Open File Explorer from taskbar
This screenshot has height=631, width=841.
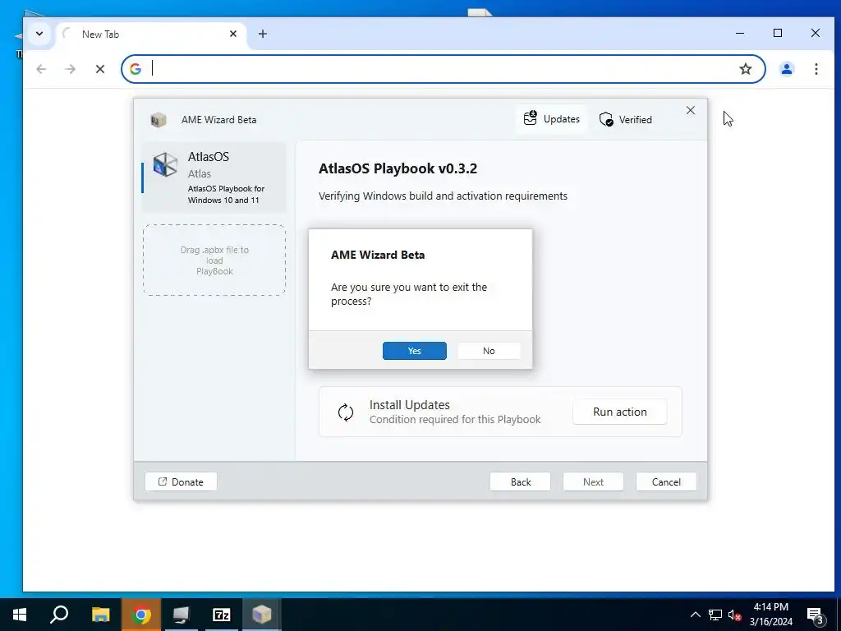tap(100, 615)
